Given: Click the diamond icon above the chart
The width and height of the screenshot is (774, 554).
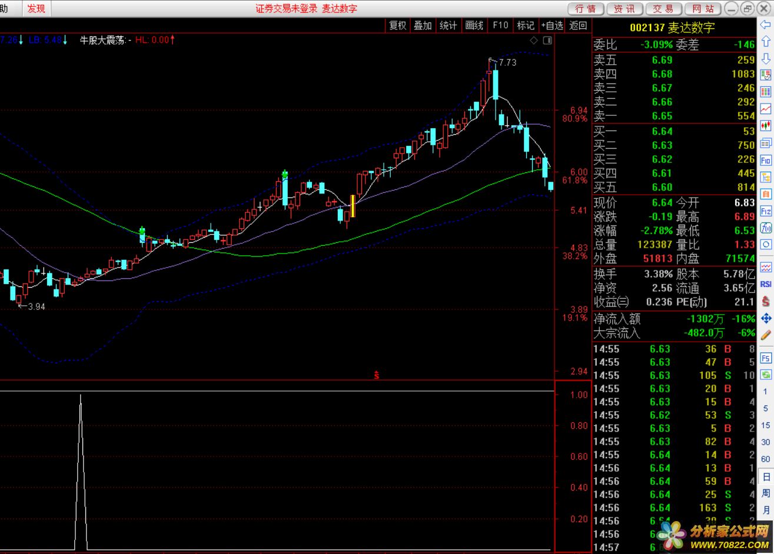Looking at the screenshot, I should tap(534, 40).
